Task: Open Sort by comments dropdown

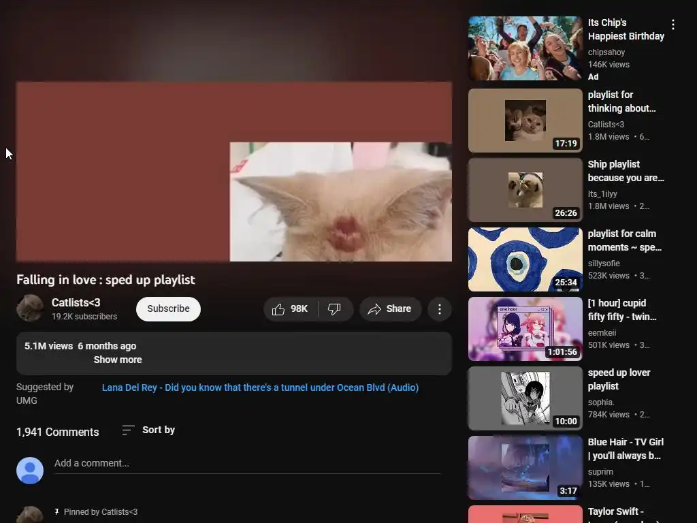Action: (148, 430)
